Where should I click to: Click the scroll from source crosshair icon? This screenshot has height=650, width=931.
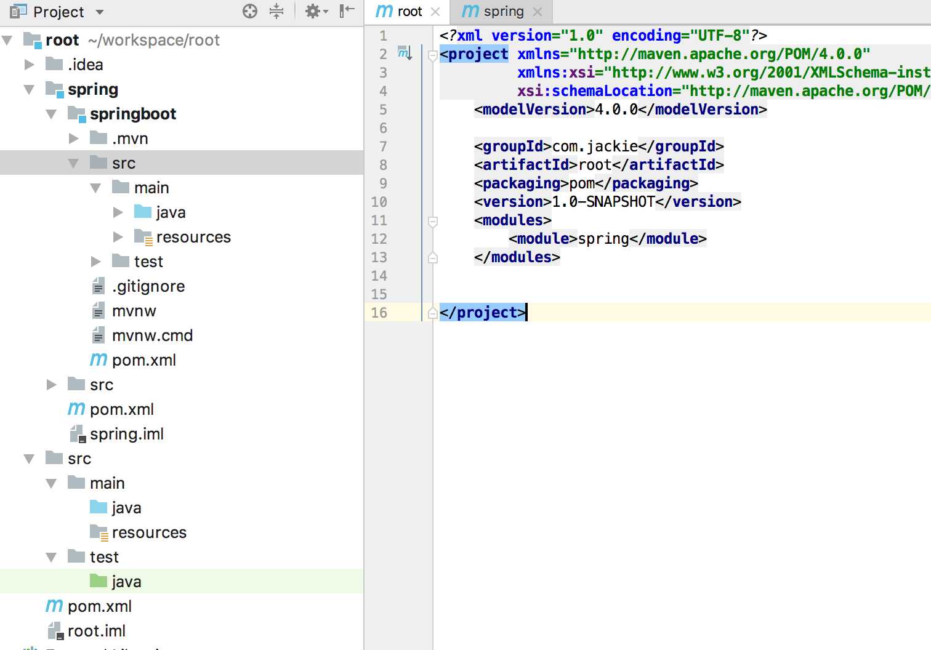pyautogui.click(x=250, y=11)
